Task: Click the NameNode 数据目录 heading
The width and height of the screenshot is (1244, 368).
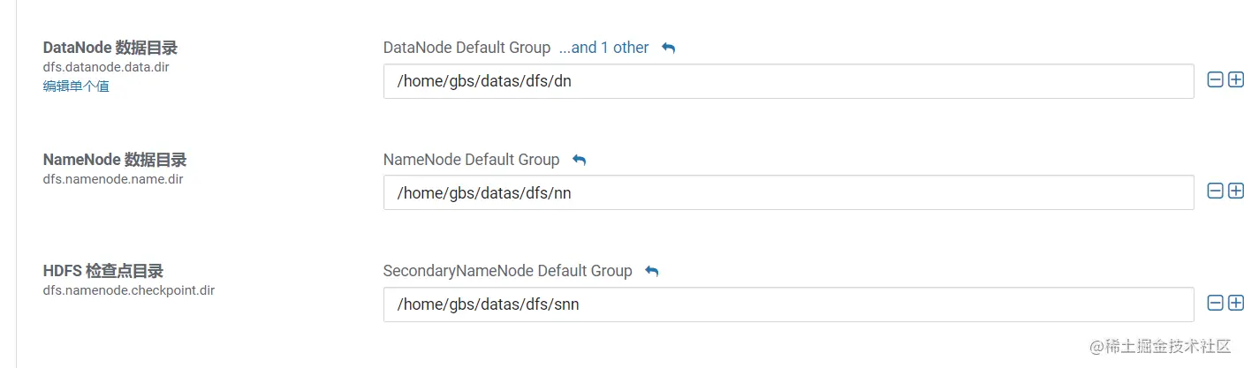Action: pos(114,160)
